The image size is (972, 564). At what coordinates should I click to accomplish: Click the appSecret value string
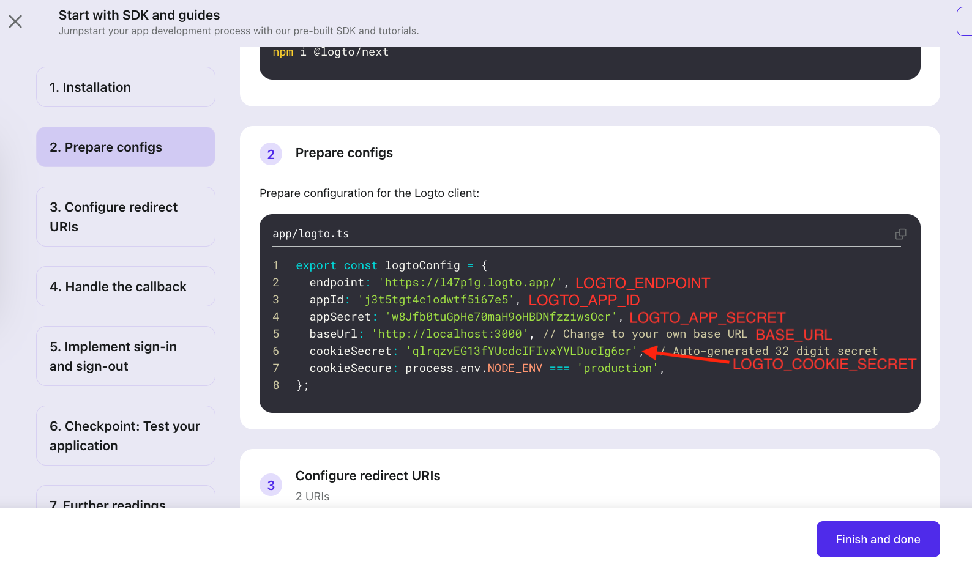[501, 317]
